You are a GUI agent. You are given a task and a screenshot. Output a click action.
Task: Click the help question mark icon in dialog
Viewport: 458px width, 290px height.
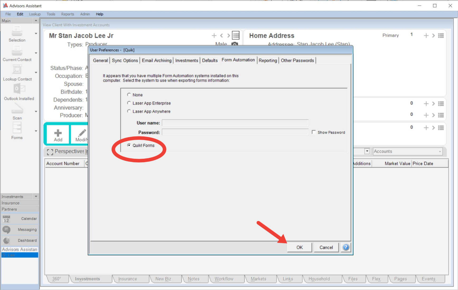click(346, 247)
